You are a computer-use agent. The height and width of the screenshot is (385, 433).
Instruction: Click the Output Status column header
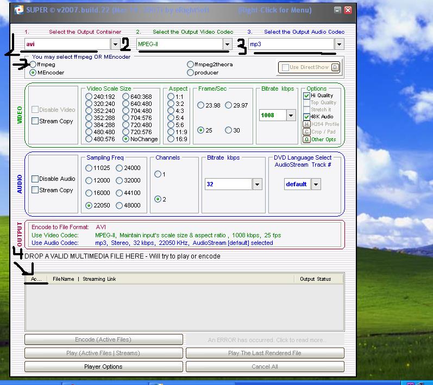click(315, 279)
